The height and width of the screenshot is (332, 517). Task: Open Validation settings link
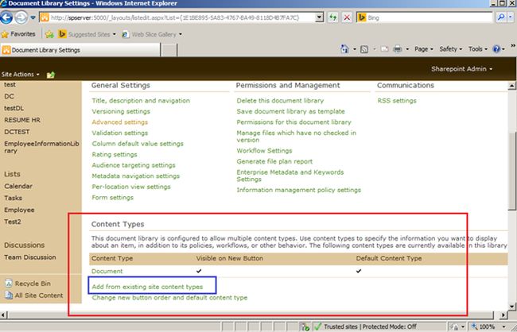119,133
